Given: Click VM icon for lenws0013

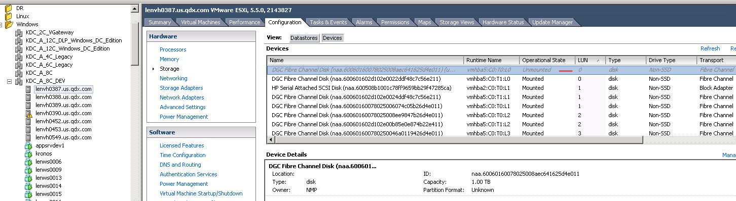Looking at the screenshot, I should click(x=29, y=178).
